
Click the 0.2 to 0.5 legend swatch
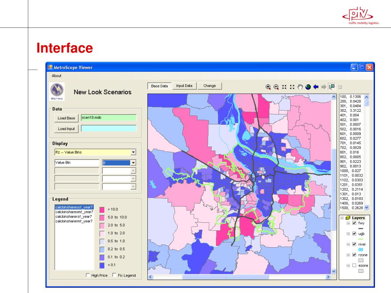102,250
